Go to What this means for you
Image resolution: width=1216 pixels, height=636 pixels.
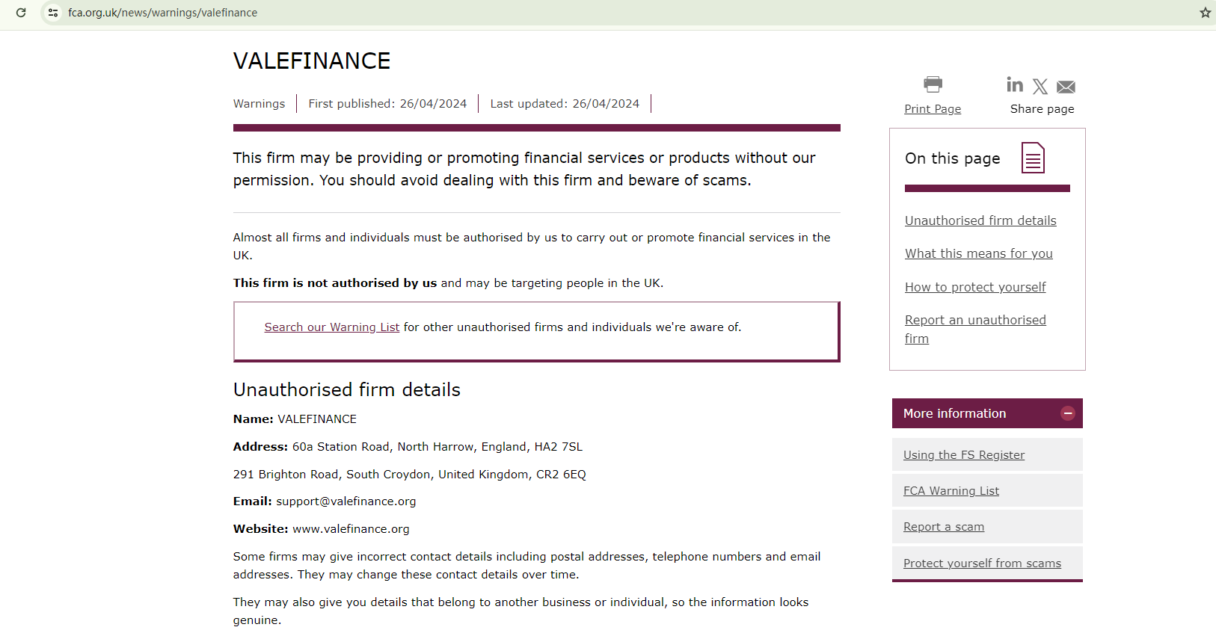978,253
